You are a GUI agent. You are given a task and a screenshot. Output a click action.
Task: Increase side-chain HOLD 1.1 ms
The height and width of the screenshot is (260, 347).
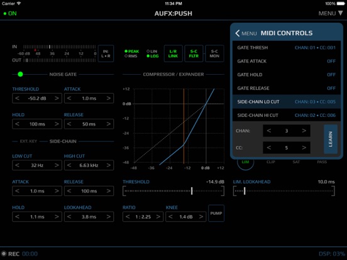(x=57, y=217)
